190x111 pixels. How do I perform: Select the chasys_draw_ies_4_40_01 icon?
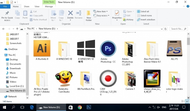(152, 79)
